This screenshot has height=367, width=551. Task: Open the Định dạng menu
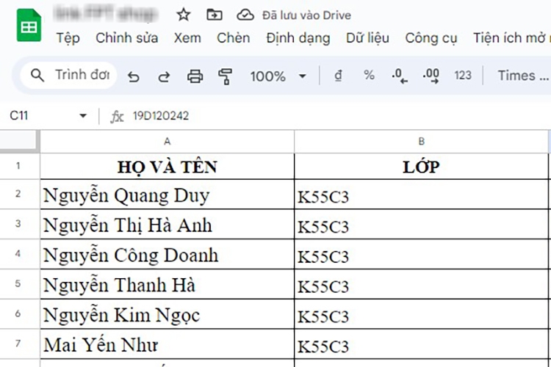pyautogui.click(x=298, y=38)
